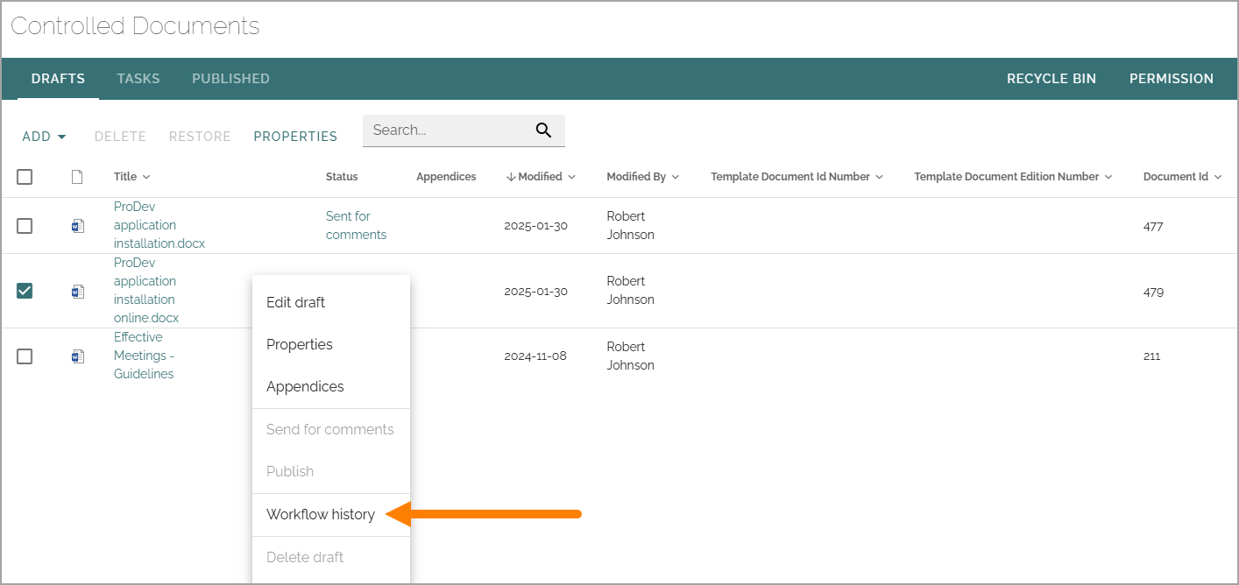Viewport: 1239px width, 585px height.
Task: Switch to the DRAFTS tab
Action: pyautogui.click(x=58, y=79)
